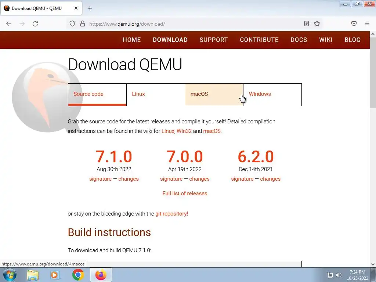Click 'To download and build QEMU 7.1.0:' text
The width and height of the screenshot is (376, 282).
click(x=109, y=250)
